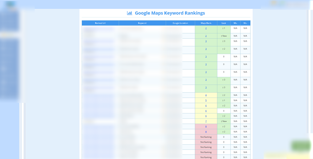The width and height of the screenshot is (313, 159).
Task: Open the rank 4 maps link
Action: pos(206,95)
